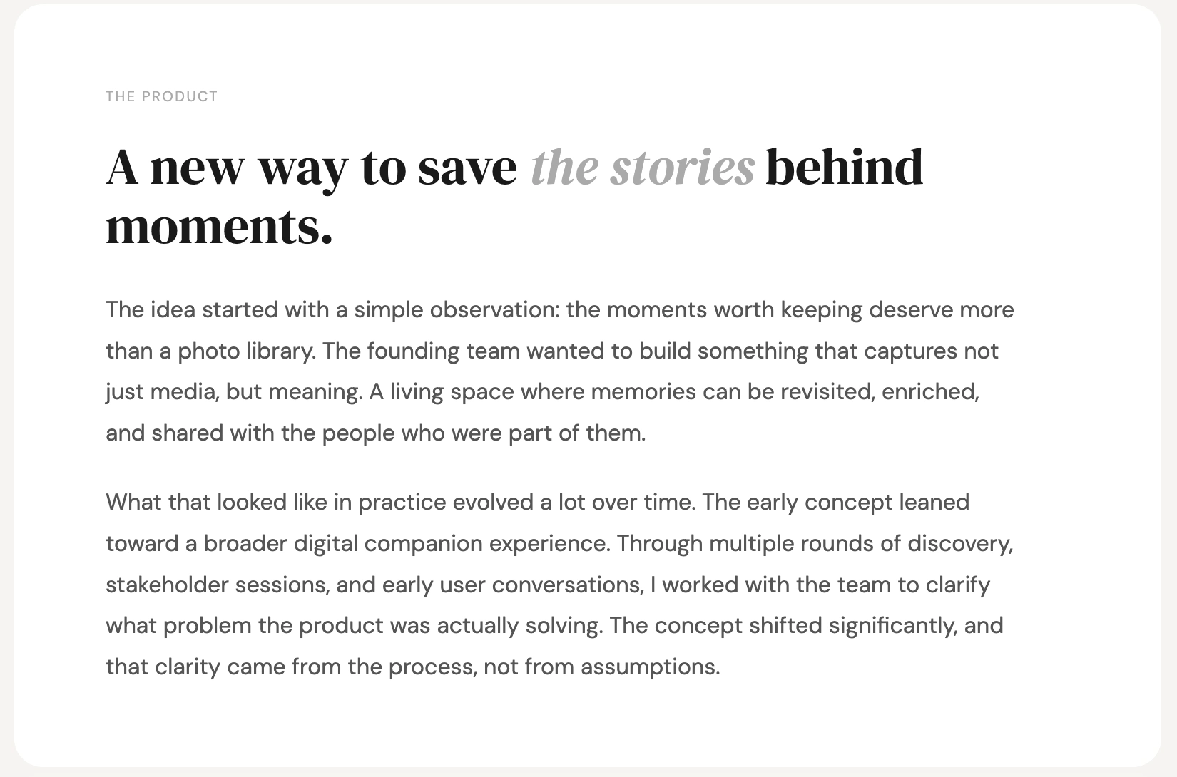Click "part of them." ending the first paragraph
This screenshot has width=1177, height=777.
576,433
